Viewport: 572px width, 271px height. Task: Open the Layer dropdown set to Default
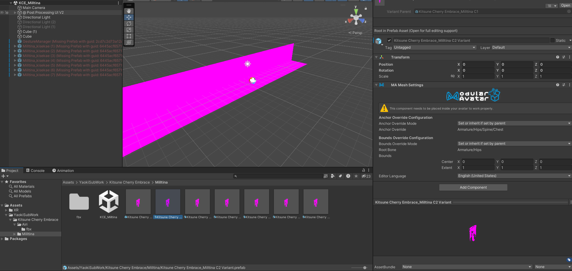[x=532, y=47]
